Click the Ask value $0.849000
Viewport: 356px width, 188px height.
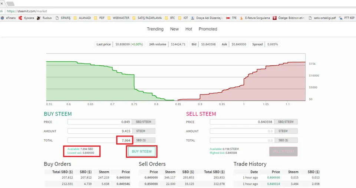tap(239, 44)
